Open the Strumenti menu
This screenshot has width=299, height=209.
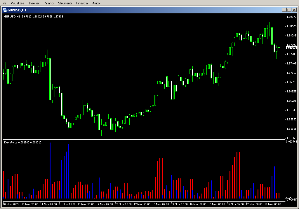pos(65,3)
